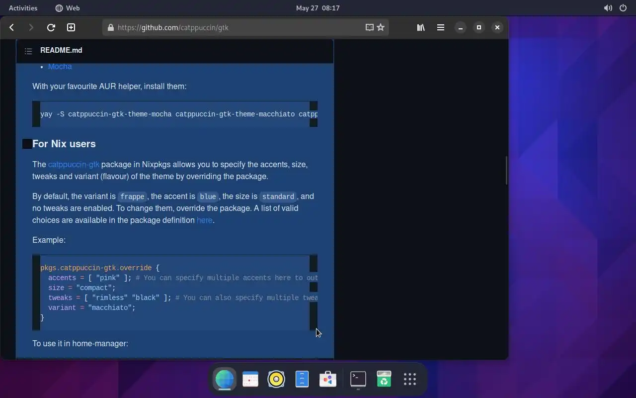Open the clock and calendar panel
636x398 pixels.
pos(318,8)
